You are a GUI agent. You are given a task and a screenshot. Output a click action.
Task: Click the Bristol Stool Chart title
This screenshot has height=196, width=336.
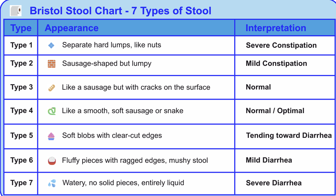point(121,11)
